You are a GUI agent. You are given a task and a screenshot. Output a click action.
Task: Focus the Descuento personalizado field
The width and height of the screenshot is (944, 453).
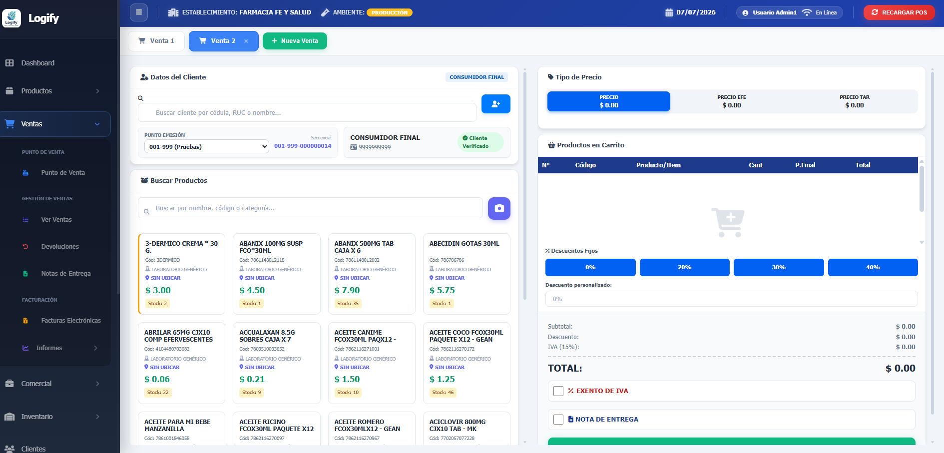click(x=732, y=299)
